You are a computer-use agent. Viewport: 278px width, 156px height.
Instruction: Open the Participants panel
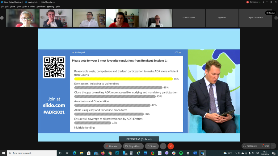[x=250, y=146]
